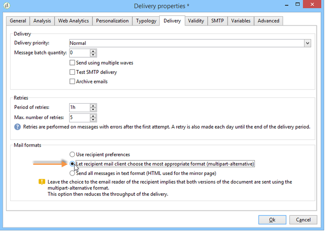The width and height of the screenshot is (329, 241).
Task: Increase the Message batch quantity value
Action: click(93, 51)
